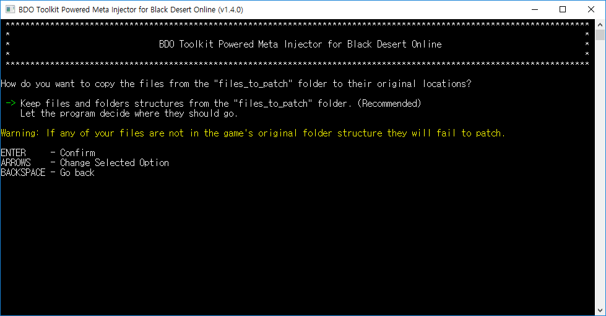The width and height of the screenshot is (606, 316).
Task: Click the console app icon in title bar
Action: [x=11, y=9]
